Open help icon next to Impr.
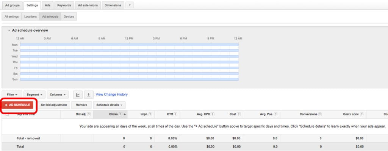 click(150, 114)
